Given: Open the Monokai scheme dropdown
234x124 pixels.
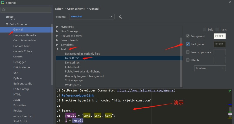Looking at the screenshot, I should tap(92, 16).
